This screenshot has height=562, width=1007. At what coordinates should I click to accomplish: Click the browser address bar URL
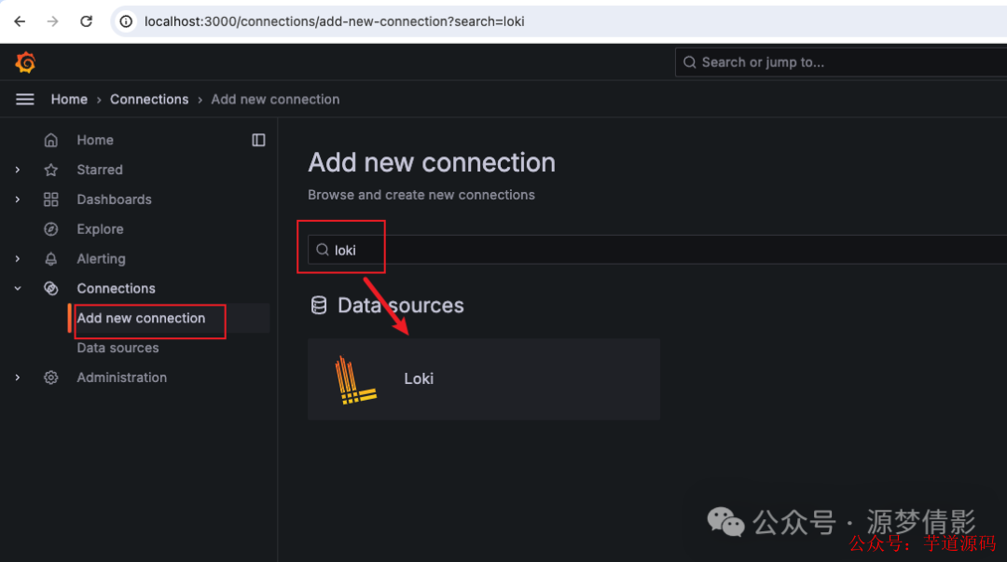pos(334,21)
